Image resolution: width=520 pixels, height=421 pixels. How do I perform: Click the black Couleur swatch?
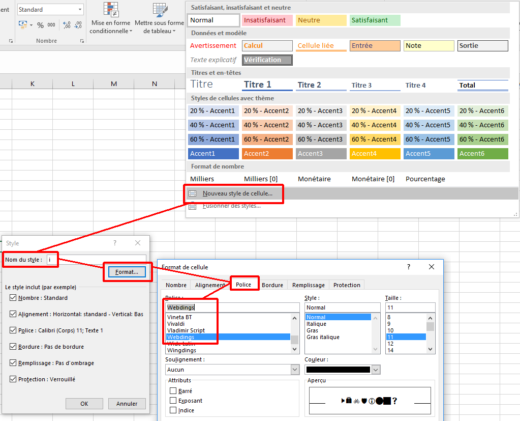(338, 370)
